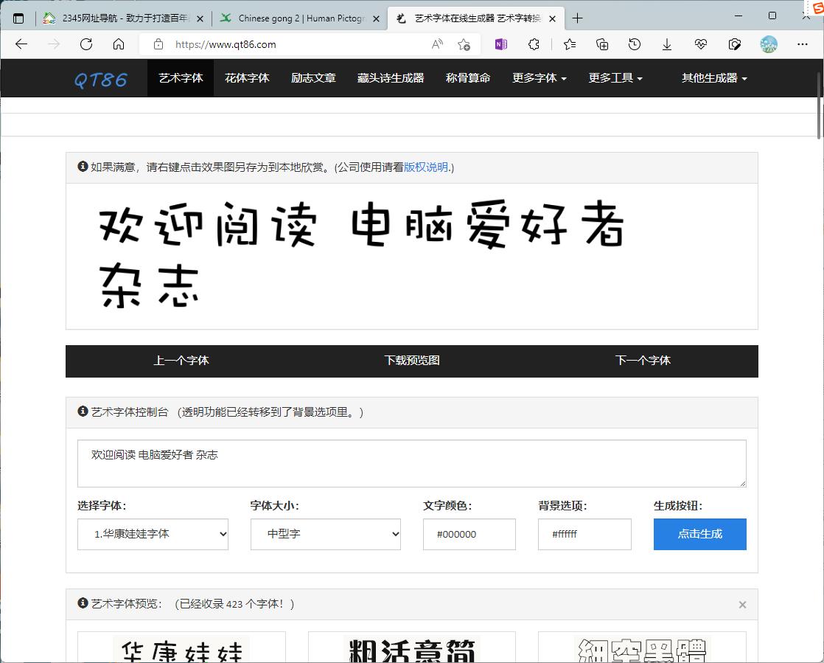Open the Downloads icon
The image size is (824, 663).
point(667,44)
